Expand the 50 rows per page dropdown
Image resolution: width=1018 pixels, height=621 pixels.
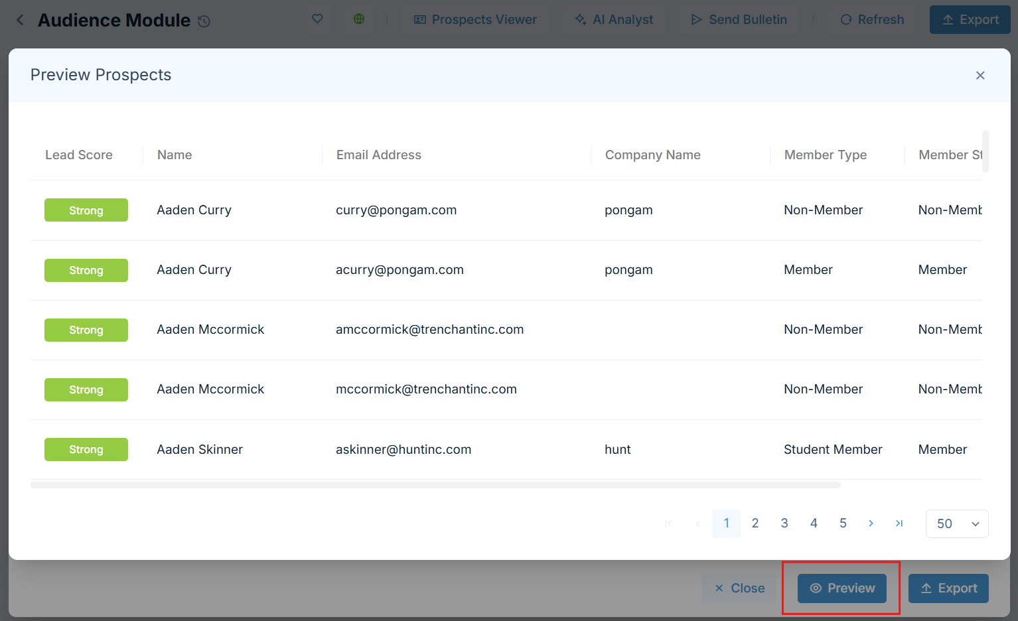click(x=957, y=524)
